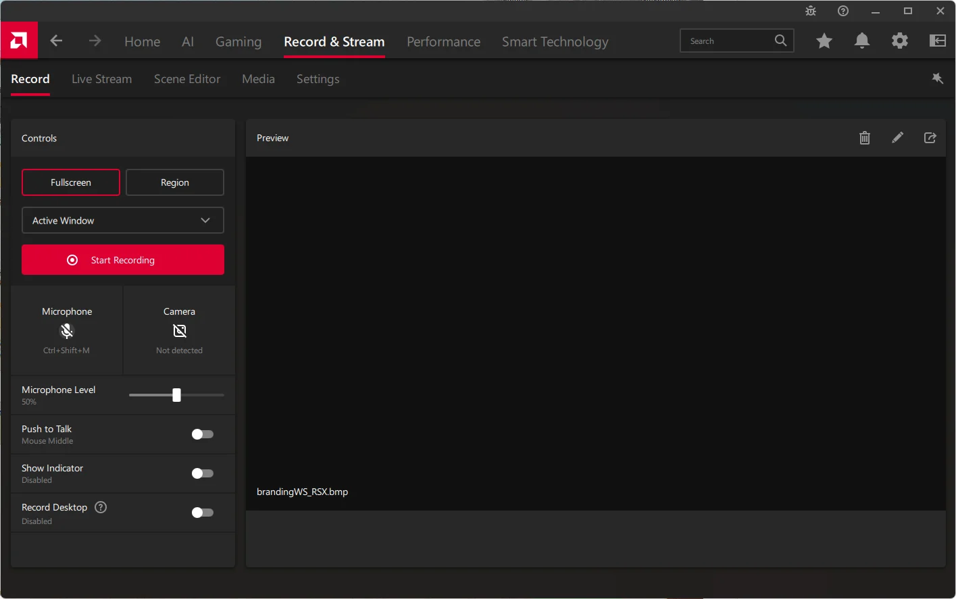
Task: Open the settings gear icon
Action: click(x=899, y=41)
